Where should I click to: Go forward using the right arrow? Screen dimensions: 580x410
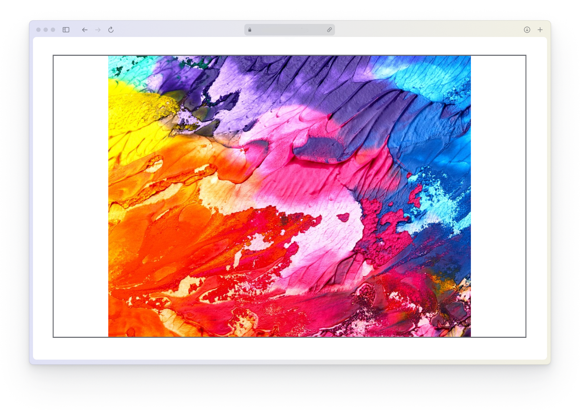pos(98,30)
